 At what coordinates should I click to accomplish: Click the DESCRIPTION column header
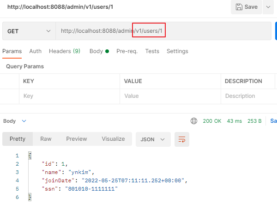tap(243, 81)
